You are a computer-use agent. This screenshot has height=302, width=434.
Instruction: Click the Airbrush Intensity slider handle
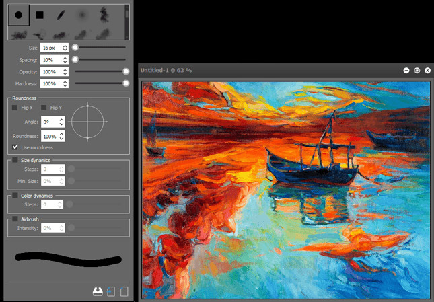[x=71, y=227]
